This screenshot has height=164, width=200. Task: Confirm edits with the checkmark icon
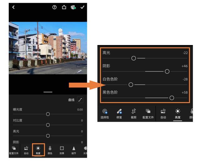(x=82, y=7)
